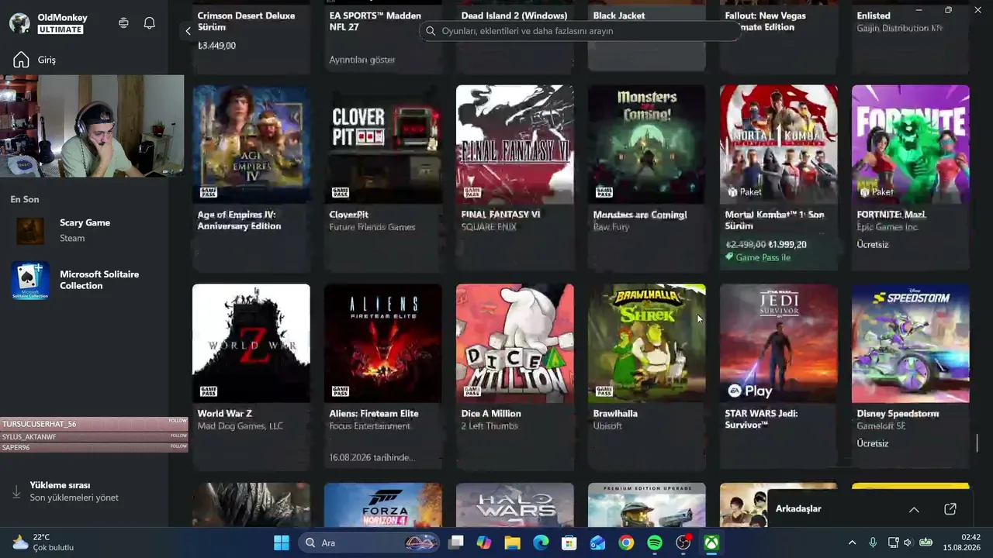The width and height of the screenshot is (993, 558).
Task: Open the Brawlhalla Shrek cover
Action: [x=647, y=343]
